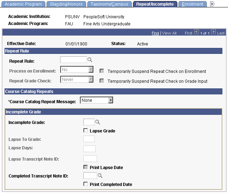
Task: Open the Incomplete Grade lookup magnifier
Action: [97, 122]
